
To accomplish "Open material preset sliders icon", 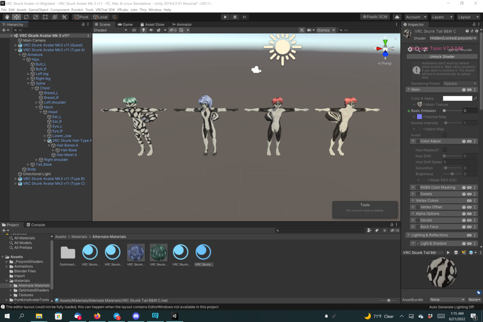I will [x=472, y=31].
